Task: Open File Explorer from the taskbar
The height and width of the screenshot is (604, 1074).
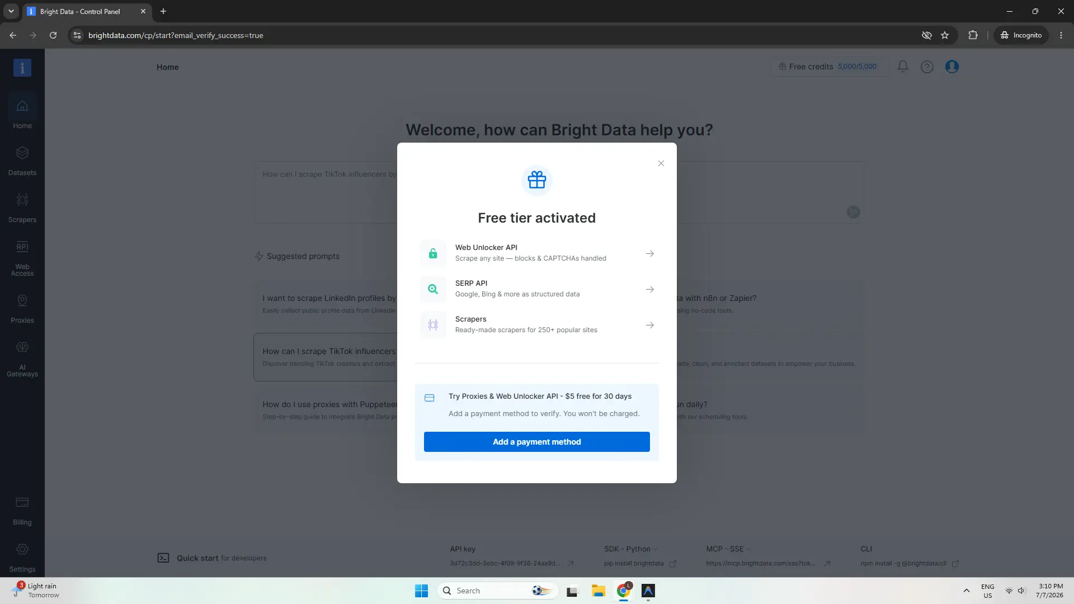Action: click(598, 591)
